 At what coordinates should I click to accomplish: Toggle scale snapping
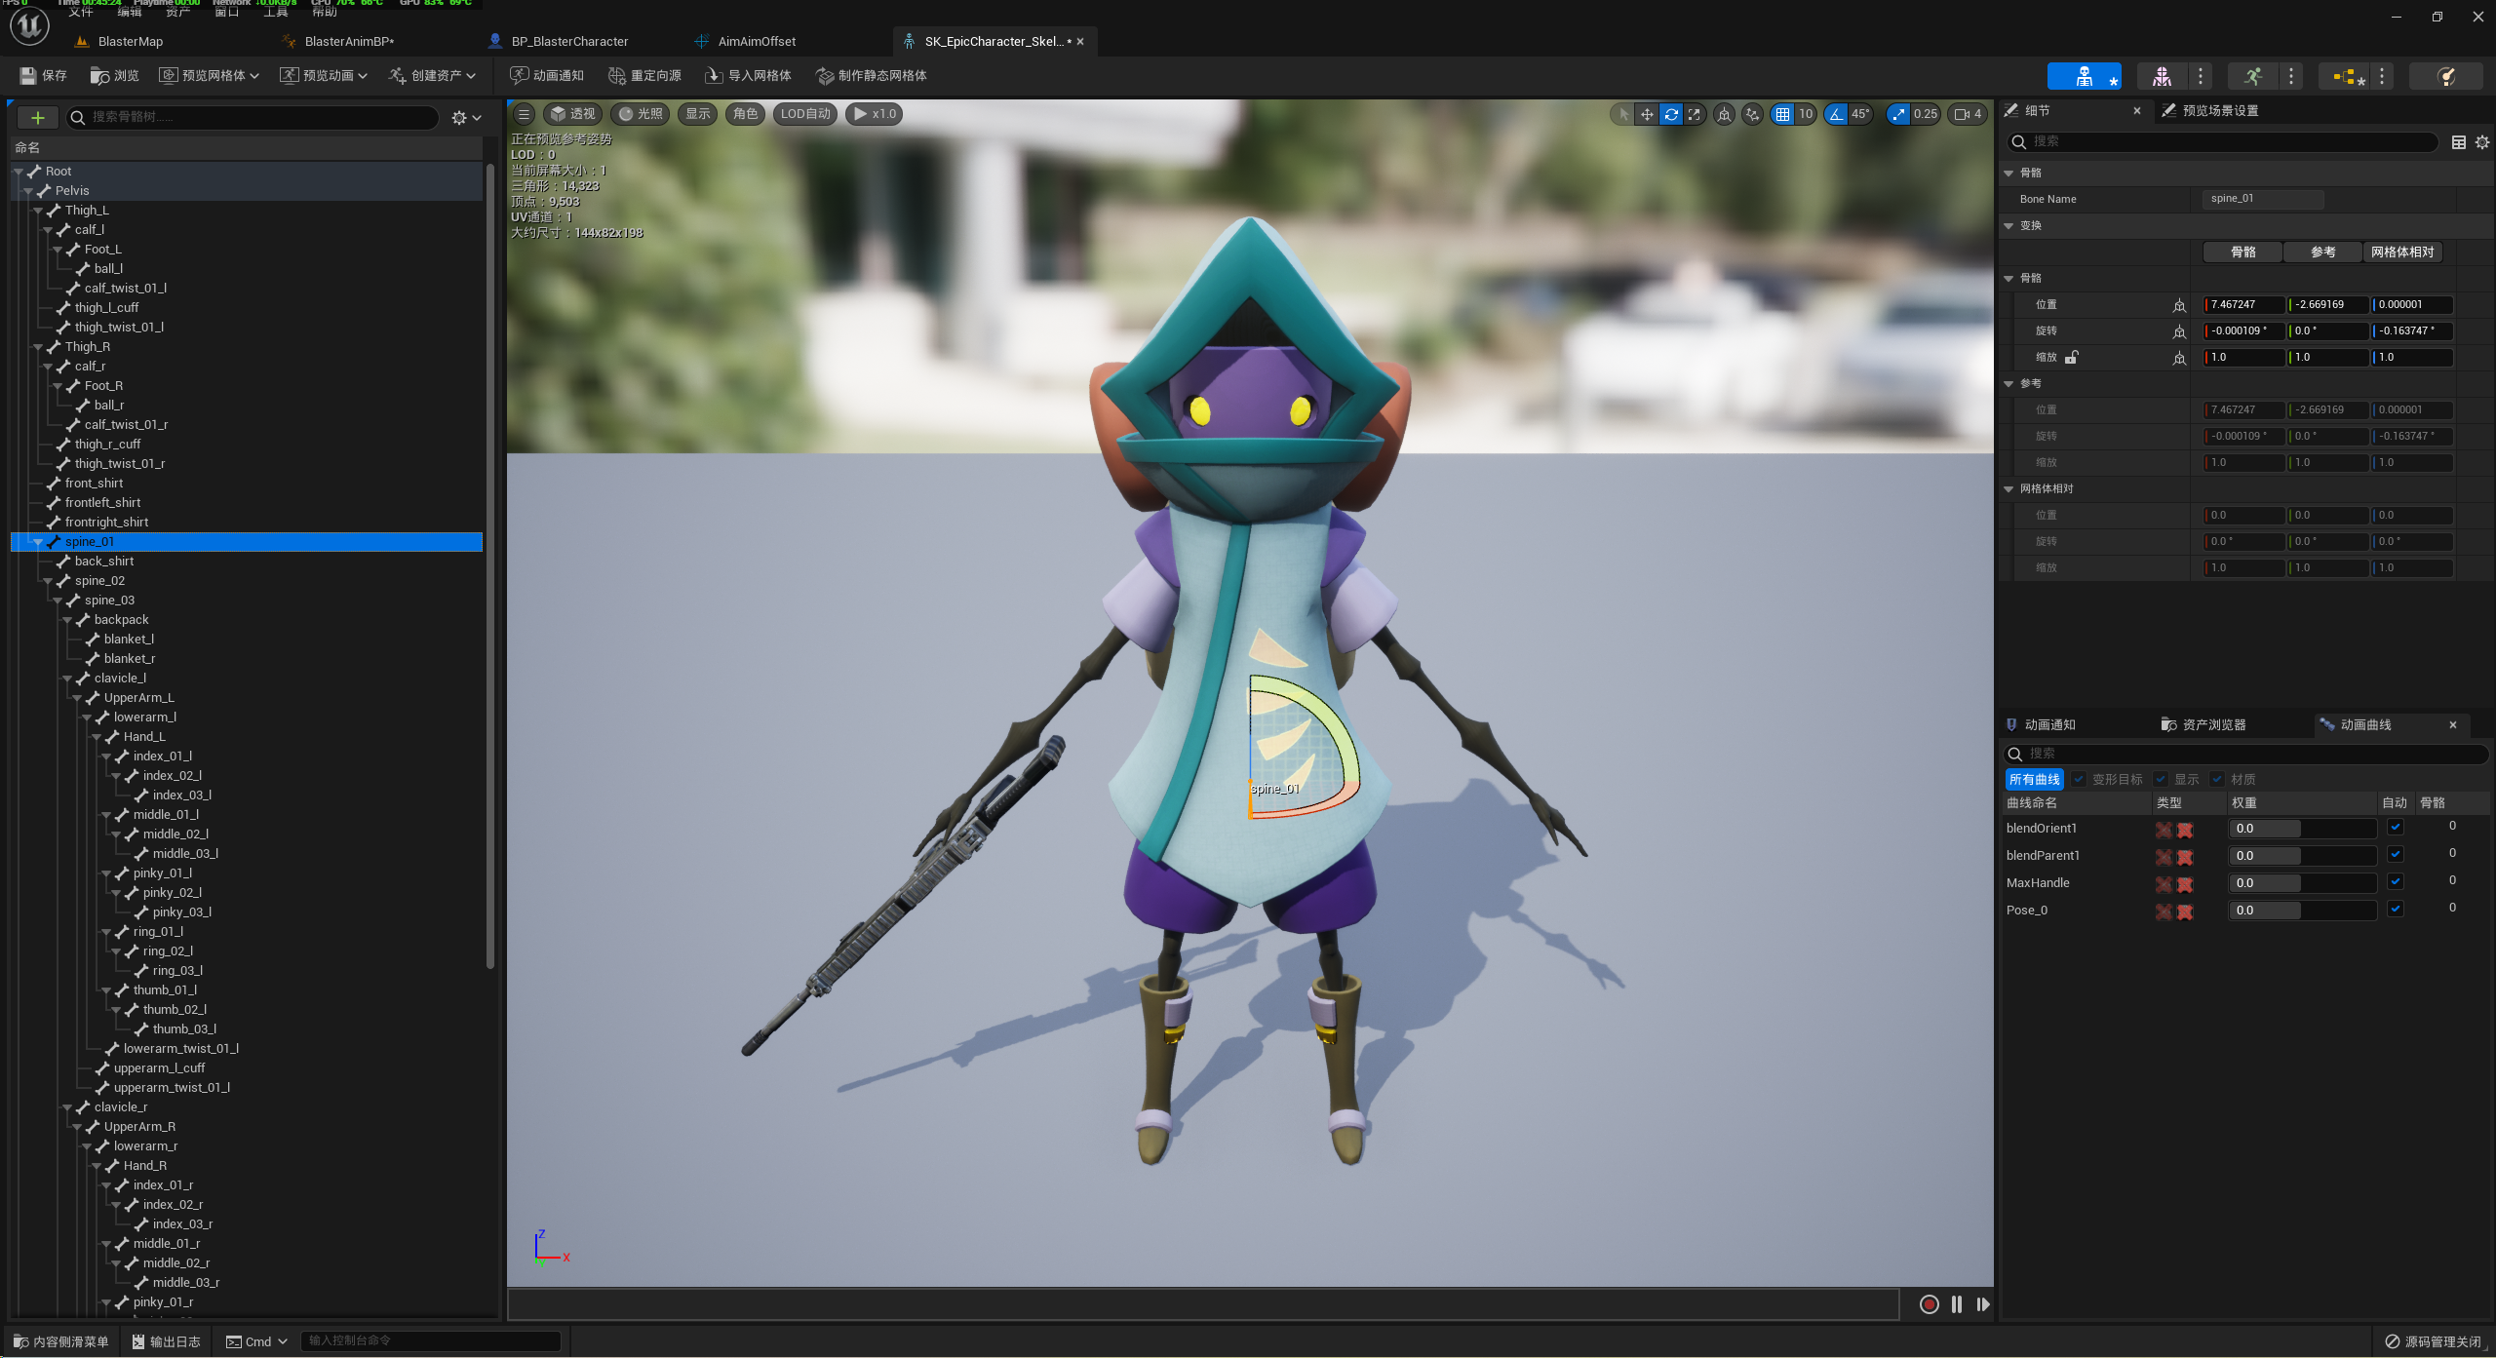tap(1898, 114)
